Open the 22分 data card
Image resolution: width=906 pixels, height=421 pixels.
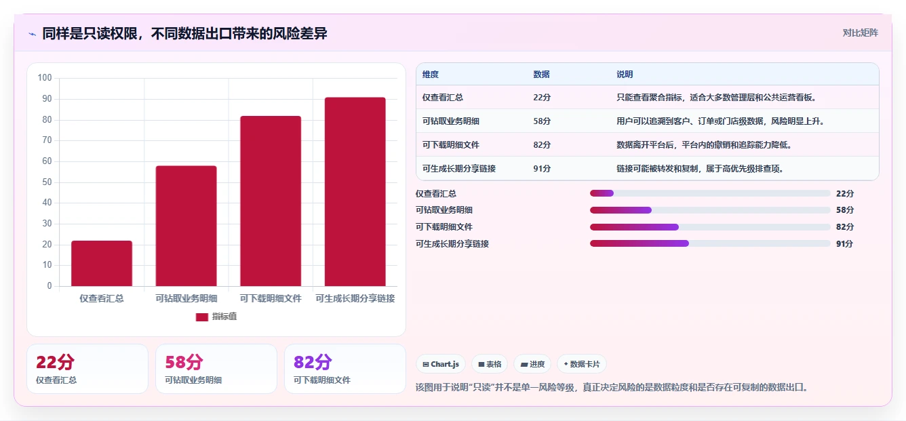coord(87,369)
